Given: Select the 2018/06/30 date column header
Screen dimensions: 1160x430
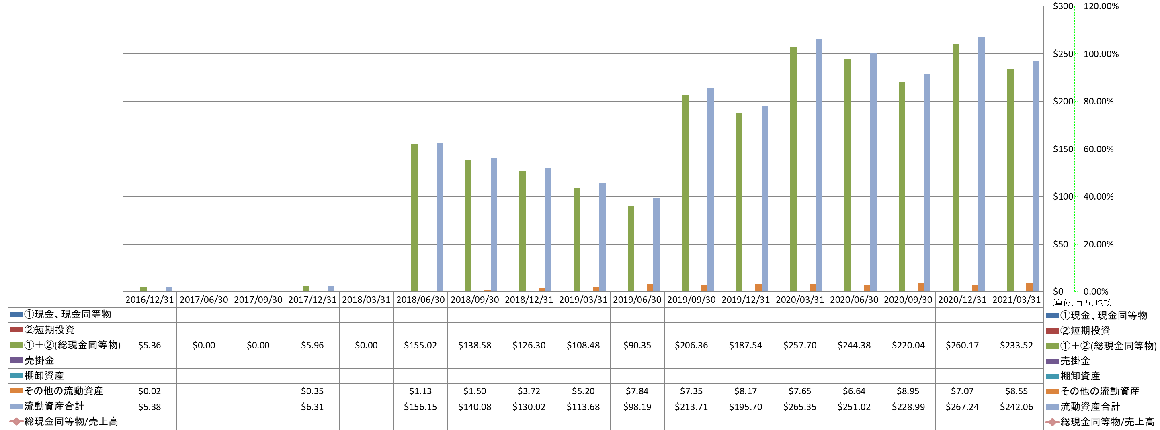Looking at the screenshot, I should point(420,300).
